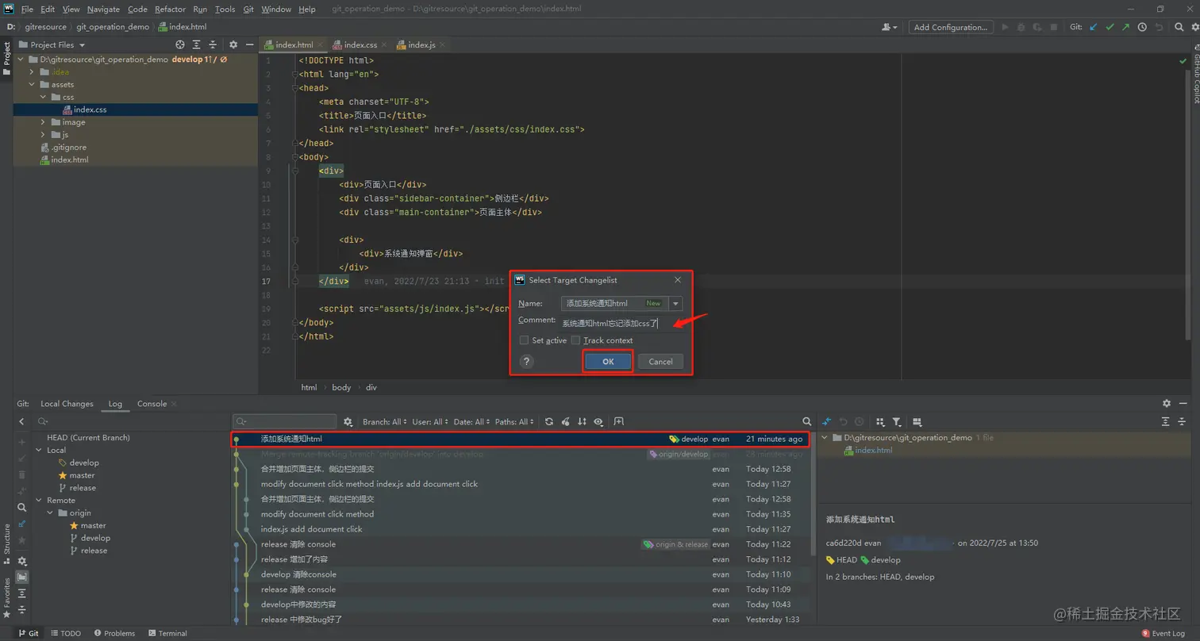Click the Cherry-Pick icon in Git log toolbar
The width and height of the screenshot is (1200, 641).
566,422
